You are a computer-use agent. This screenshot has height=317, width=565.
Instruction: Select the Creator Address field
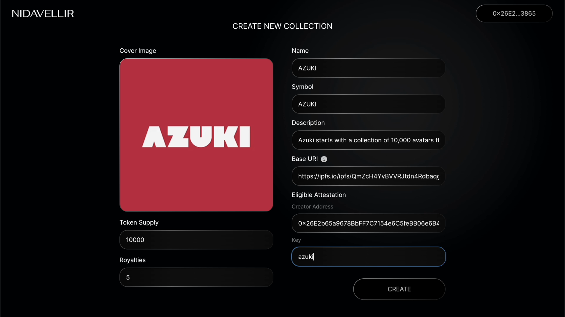(368, 223)
